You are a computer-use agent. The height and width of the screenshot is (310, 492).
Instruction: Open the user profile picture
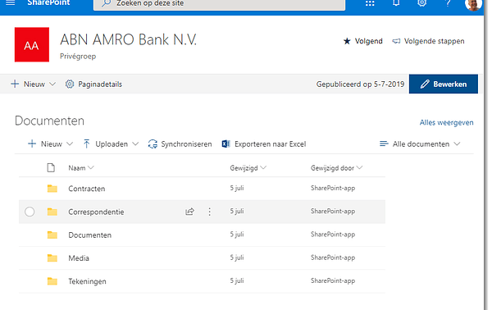[x=473, y=4]
